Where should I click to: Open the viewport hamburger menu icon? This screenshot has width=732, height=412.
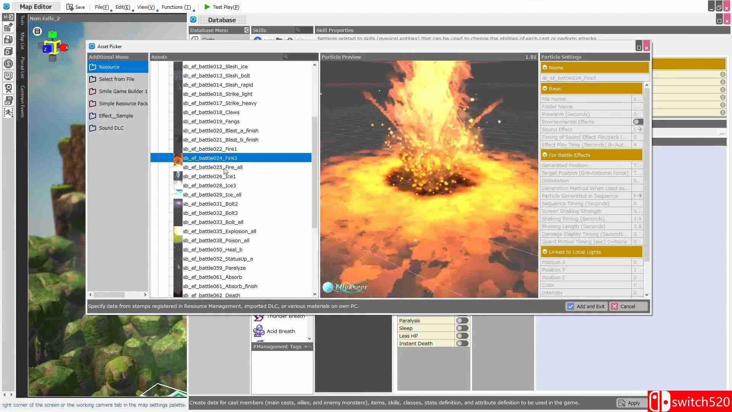pyautogui.click(x=37, y=31)
